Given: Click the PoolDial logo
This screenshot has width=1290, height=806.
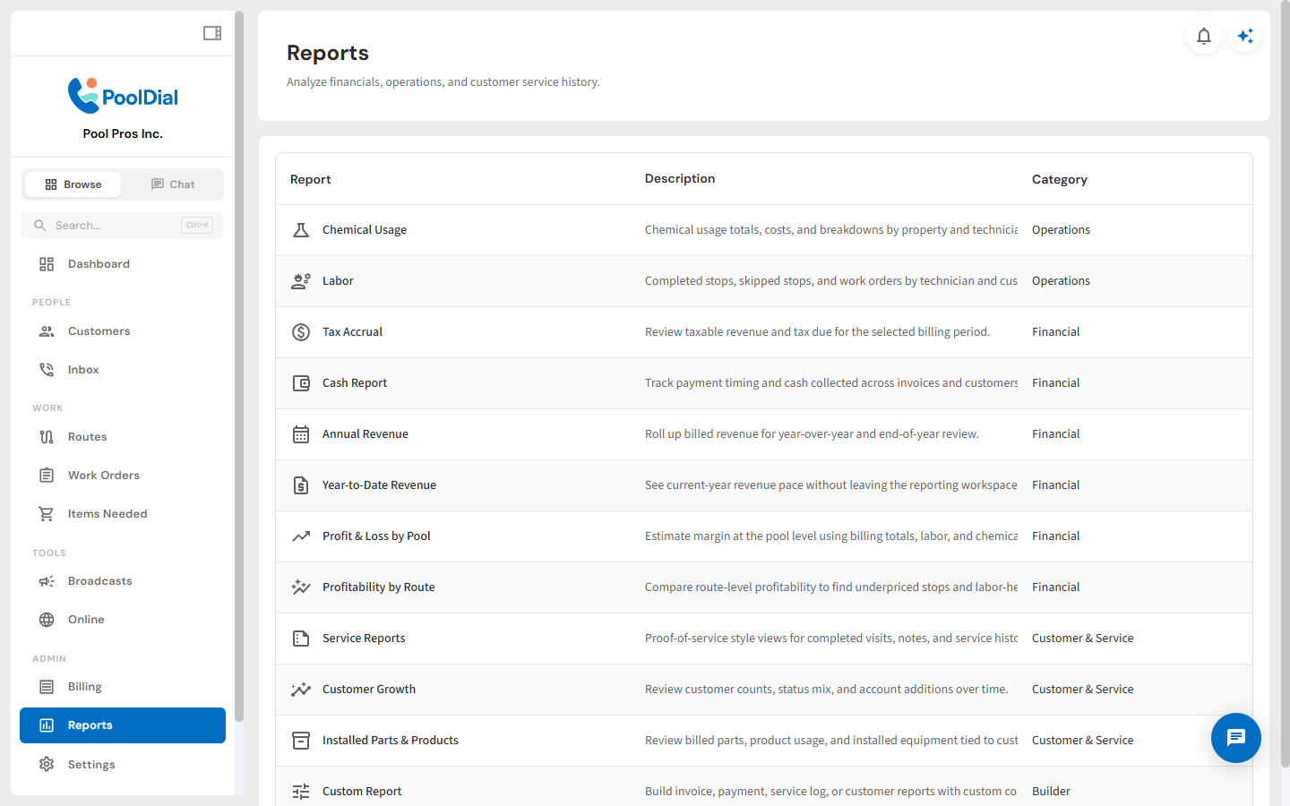Looking at the screenshot, I should (123, 96).
